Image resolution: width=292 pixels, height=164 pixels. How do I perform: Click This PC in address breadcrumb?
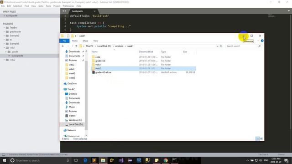coord(89,46)
